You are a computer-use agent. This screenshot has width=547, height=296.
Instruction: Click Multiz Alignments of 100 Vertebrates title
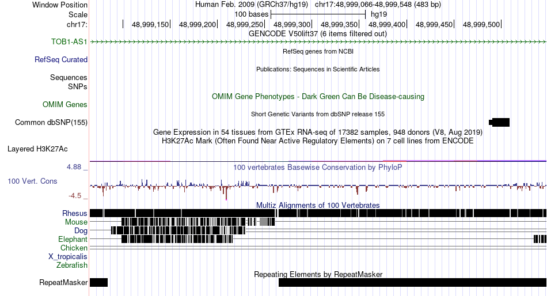(x=318, y=205)
